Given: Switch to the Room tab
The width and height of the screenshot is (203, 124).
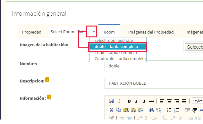Looking at the screenshot, I should [x=109, y=32].
